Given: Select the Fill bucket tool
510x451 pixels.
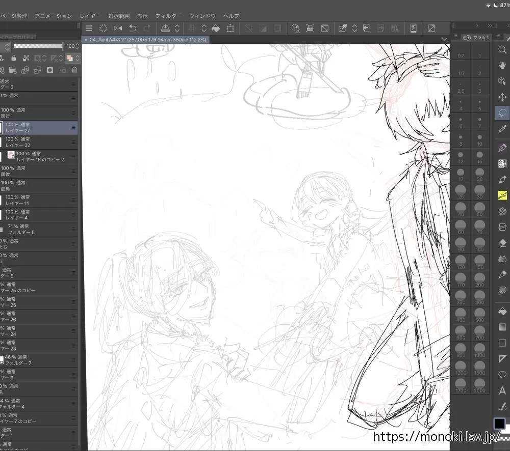Looking at the screenshot, I should tap(502, 312).
